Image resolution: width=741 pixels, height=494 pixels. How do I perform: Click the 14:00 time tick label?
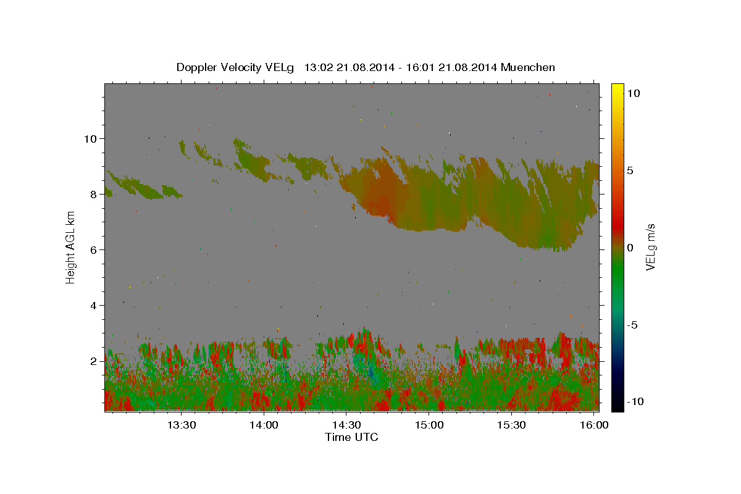[x=264, y=425]
